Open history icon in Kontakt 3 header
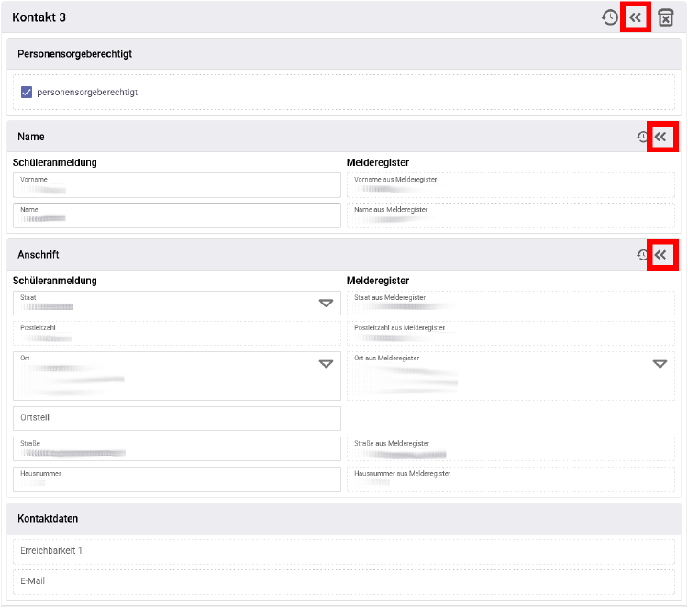The height and width of the screenshot is (608, 688). (x=609, y=17)
